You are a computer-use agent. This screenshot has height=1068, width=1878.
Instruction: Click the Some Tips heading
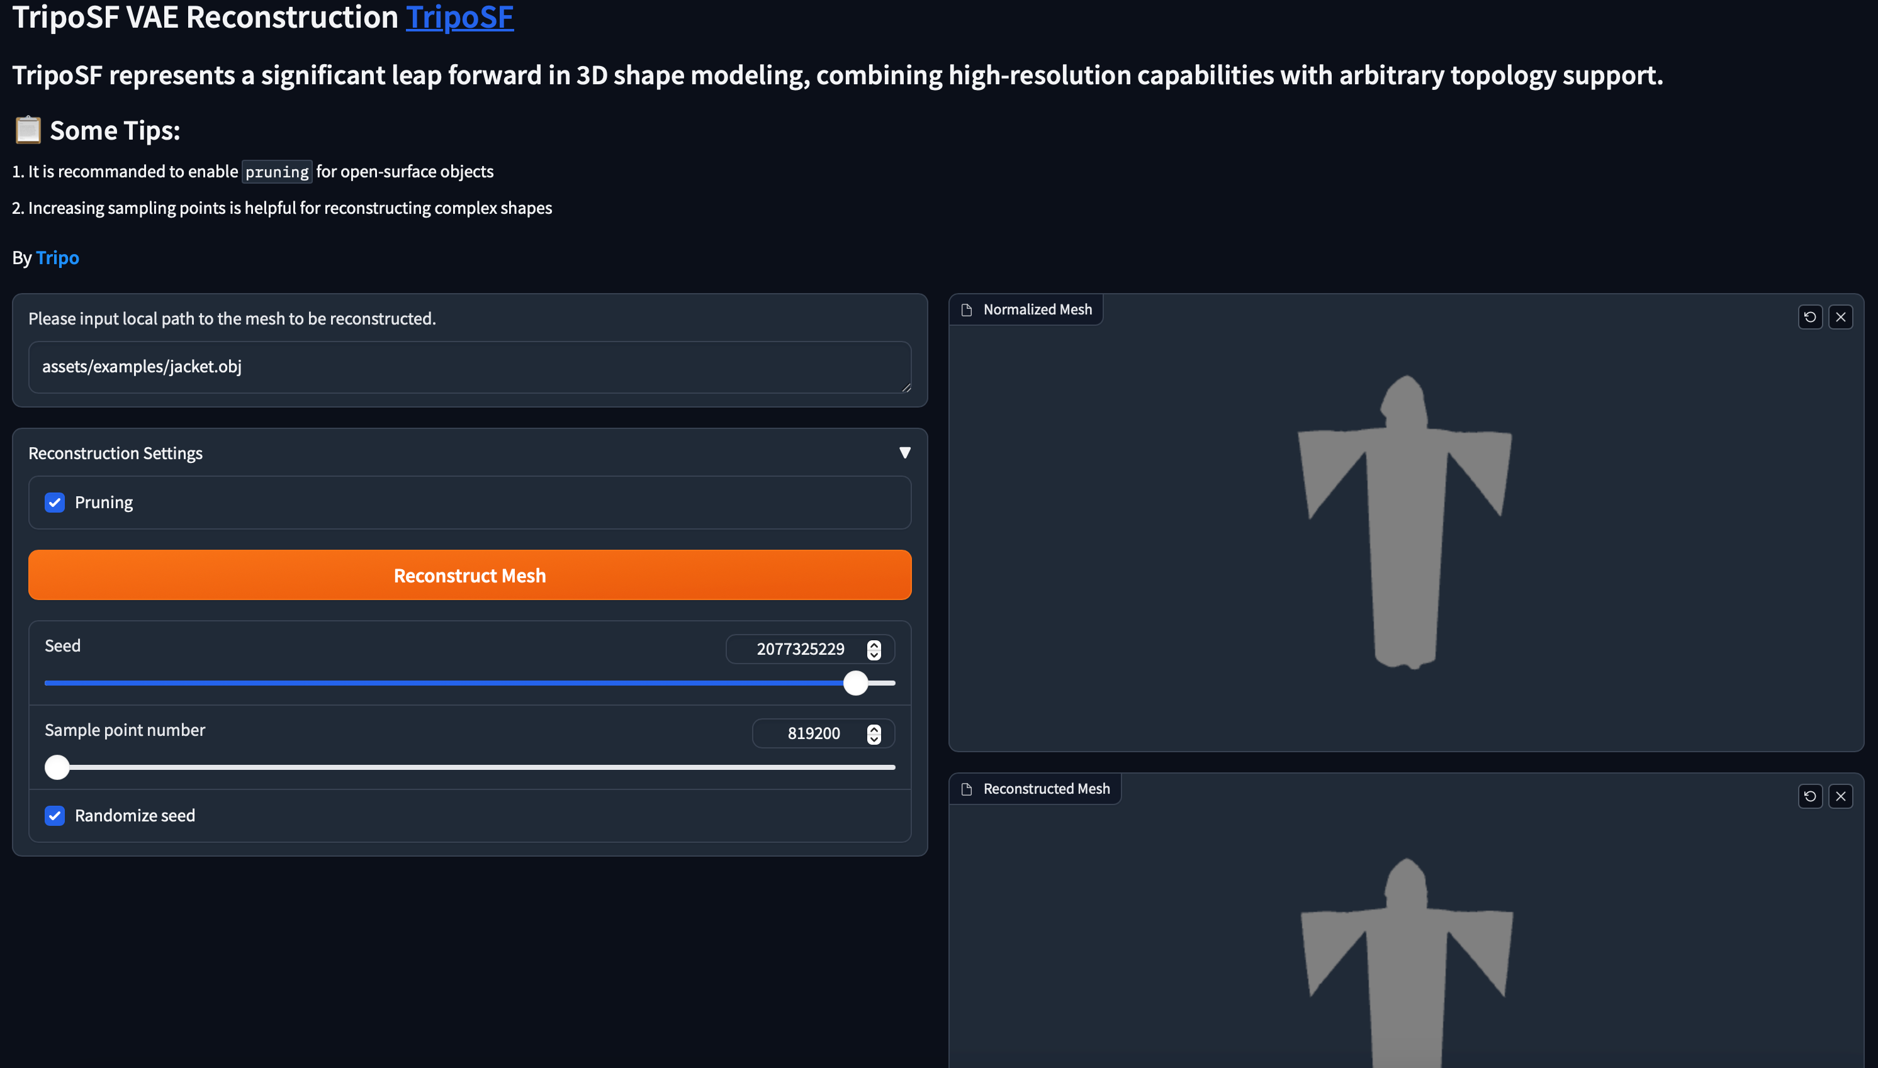(115, 131)
